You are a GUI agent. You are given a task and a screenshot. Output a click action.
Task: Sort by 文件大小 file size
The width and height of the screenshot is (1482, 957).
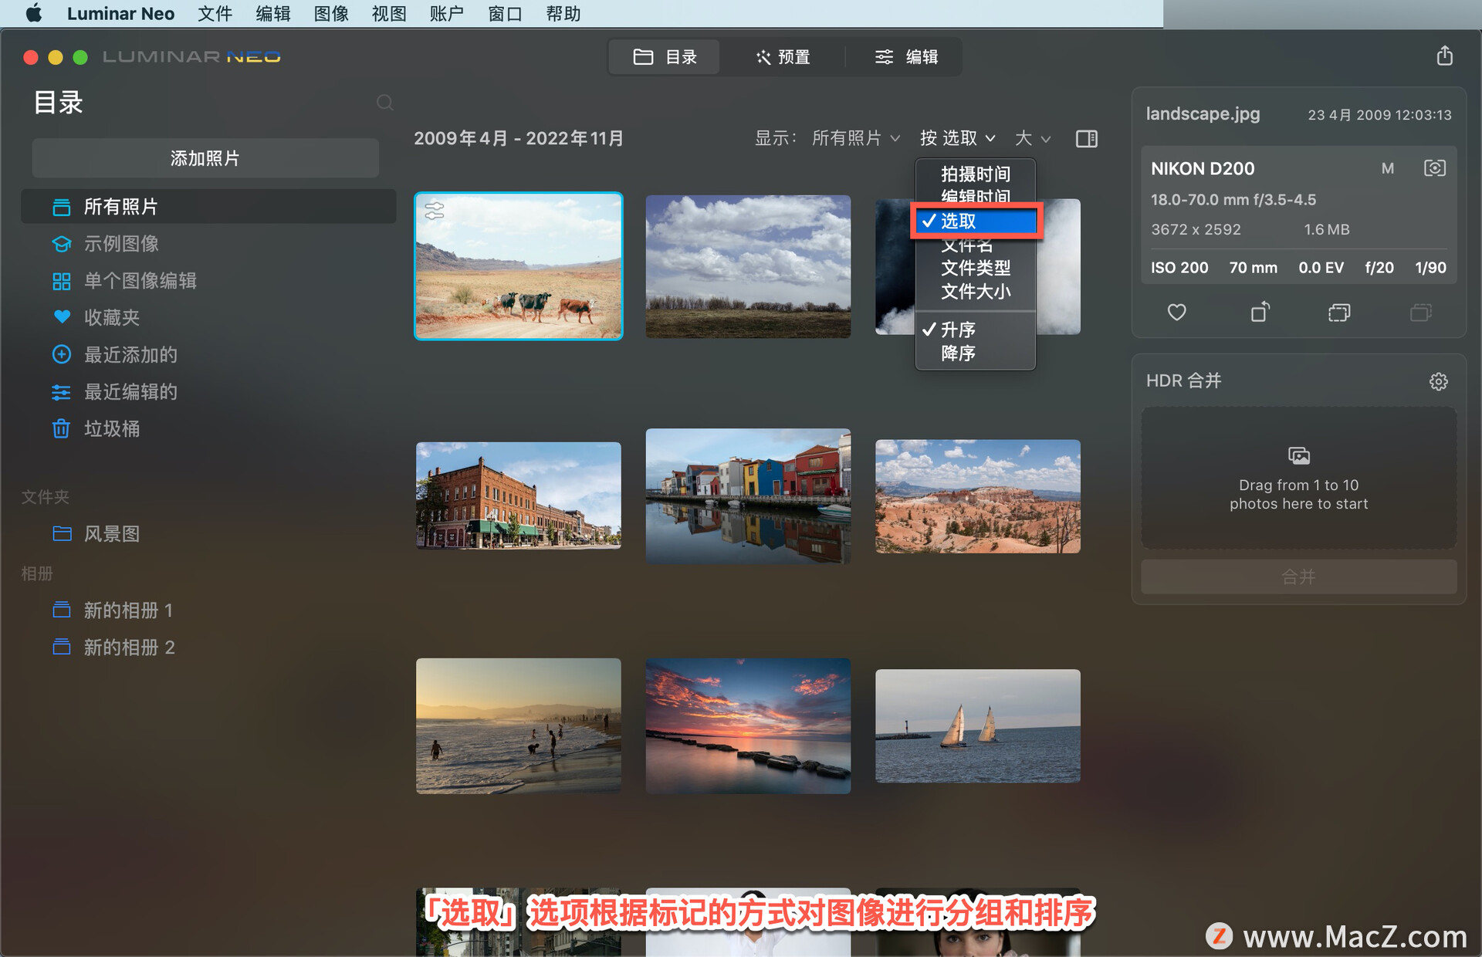tap(976, 291)
